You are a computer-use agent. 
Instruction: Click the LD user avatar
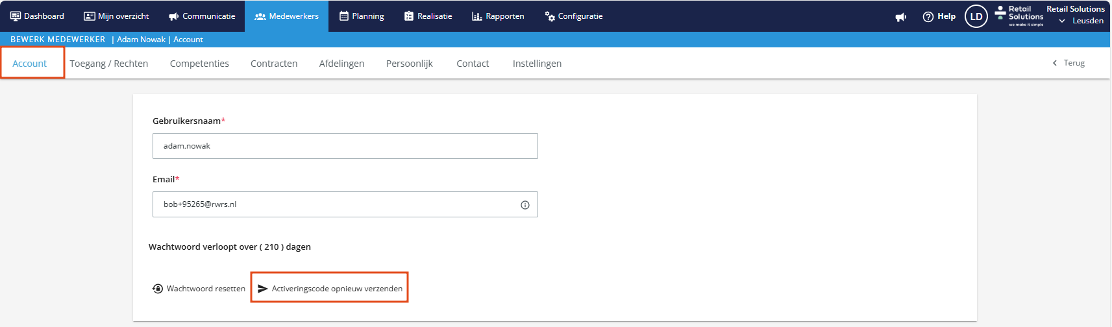tap(976, 17)
